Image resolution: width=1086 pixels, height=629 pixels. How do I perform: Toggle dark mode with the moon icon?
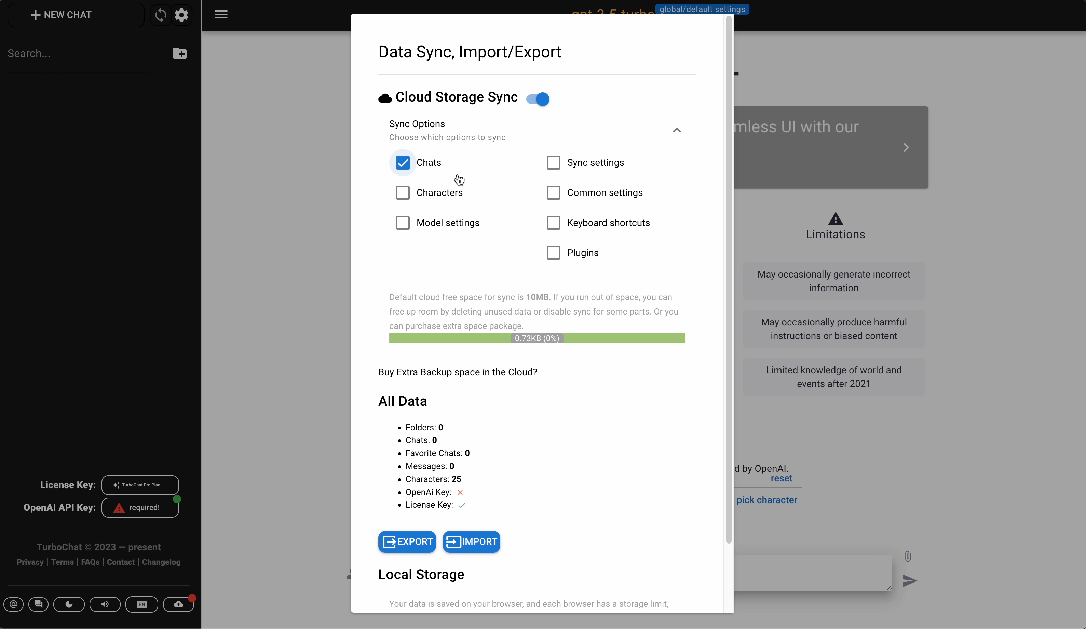tap(69, 604)
